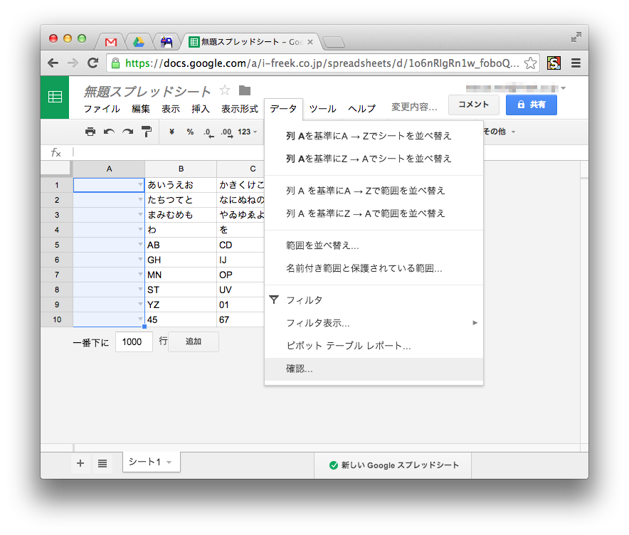629x535 pixels.
Task: Open the all-sheets list icon
Action: click(102, 463)
